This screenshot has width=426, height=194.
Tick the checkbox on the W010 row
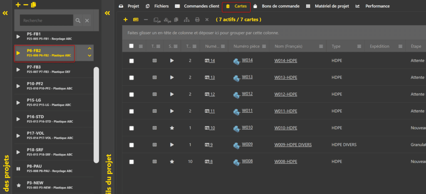click(x=131, y=128)
